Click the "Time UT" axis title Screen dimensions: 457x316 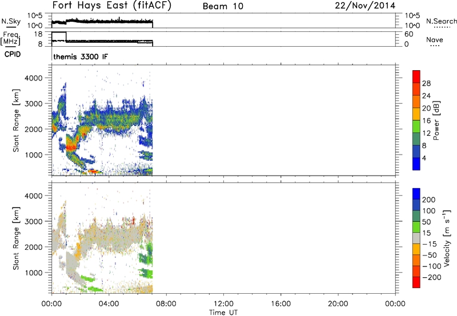click(223, 313)
